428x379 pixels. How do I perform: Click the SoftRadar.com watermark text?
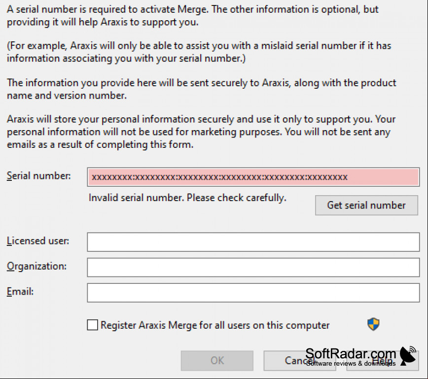point(351,354)
